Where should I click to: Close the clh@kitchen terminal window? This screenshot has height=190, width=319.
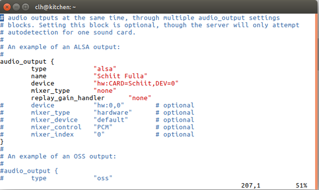click(7, 7)
